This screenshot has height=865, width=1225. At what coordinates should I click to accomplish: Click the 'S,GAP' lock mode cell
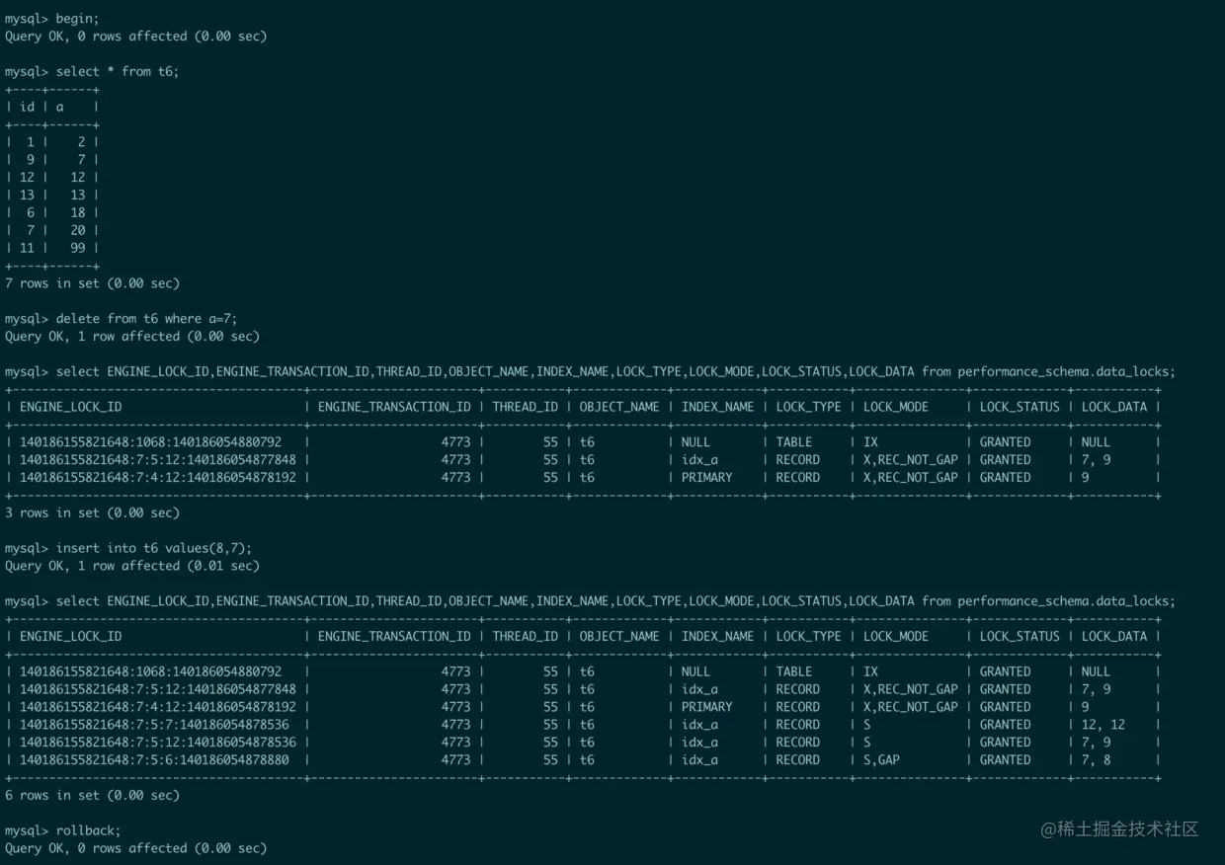point(881,760)
